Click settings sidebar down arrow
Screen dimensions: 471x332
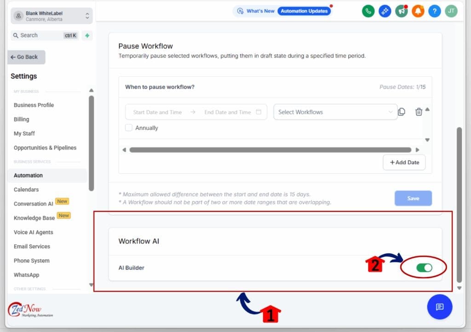tap(92, 285)
